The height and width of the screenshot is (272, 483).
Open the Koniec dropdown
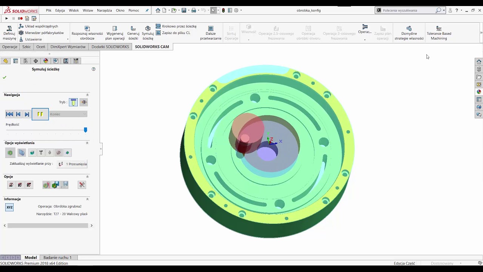[68, 114]
